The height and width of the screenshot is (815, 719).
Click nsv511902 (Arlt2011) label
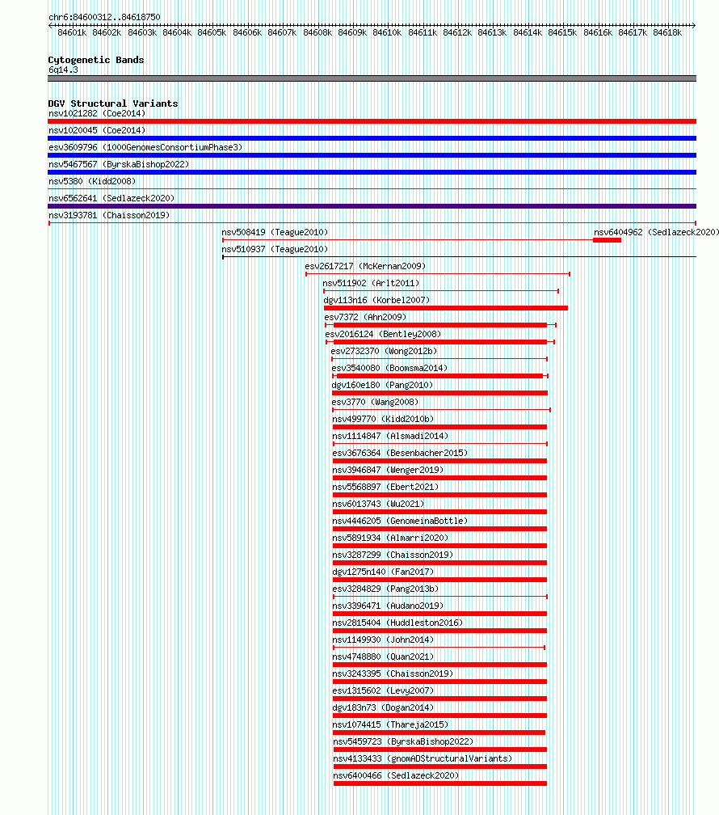coord(371,283)
